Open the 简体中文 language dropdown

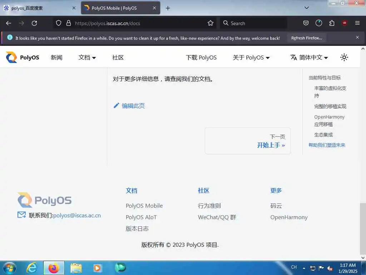[309, 58]
